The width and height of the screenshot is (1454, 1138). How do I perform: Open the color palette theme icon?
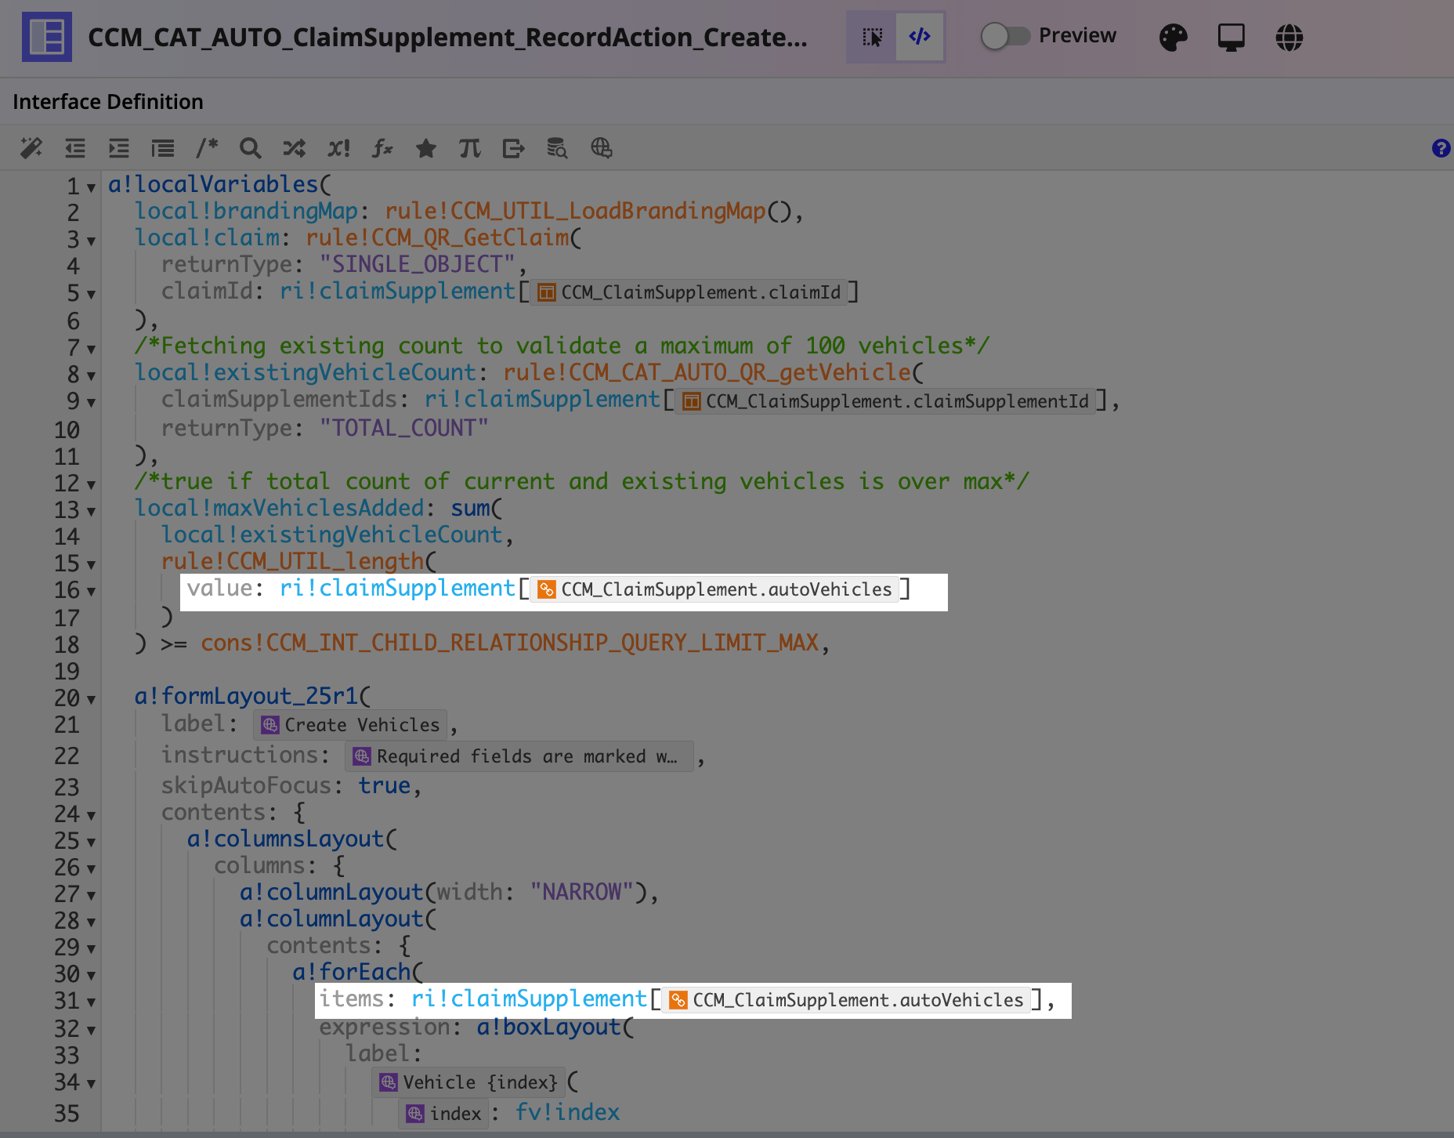(1173, 37)
